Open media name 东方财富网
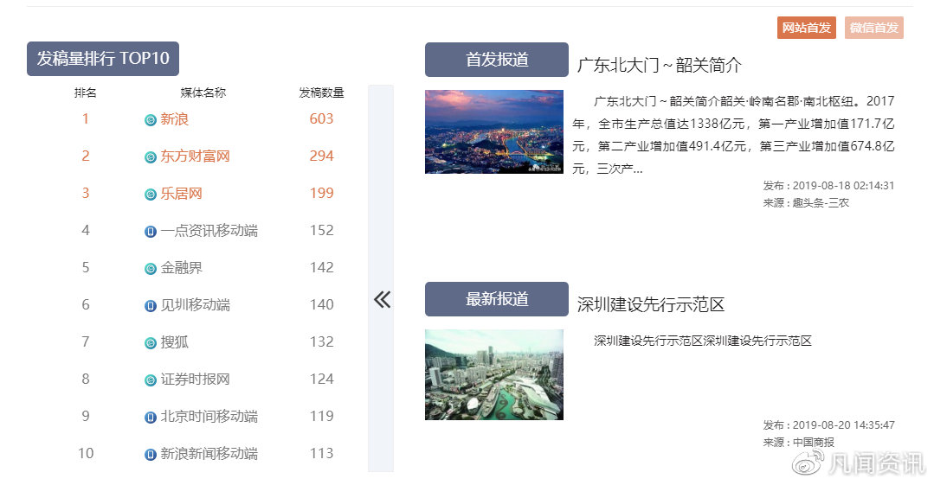This screenshot has width=934, height=485. coord(196,156)
